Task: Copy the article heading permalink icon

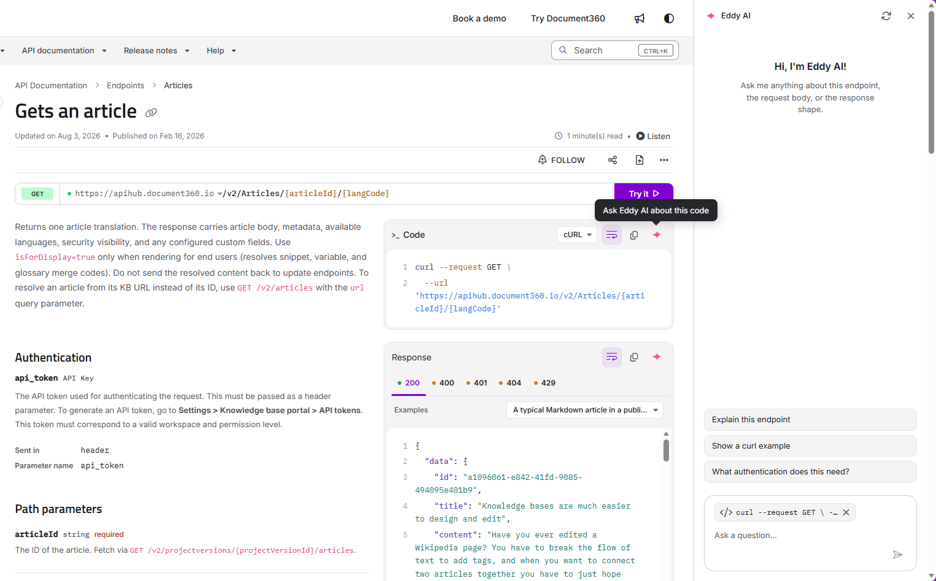Action: 151,113
